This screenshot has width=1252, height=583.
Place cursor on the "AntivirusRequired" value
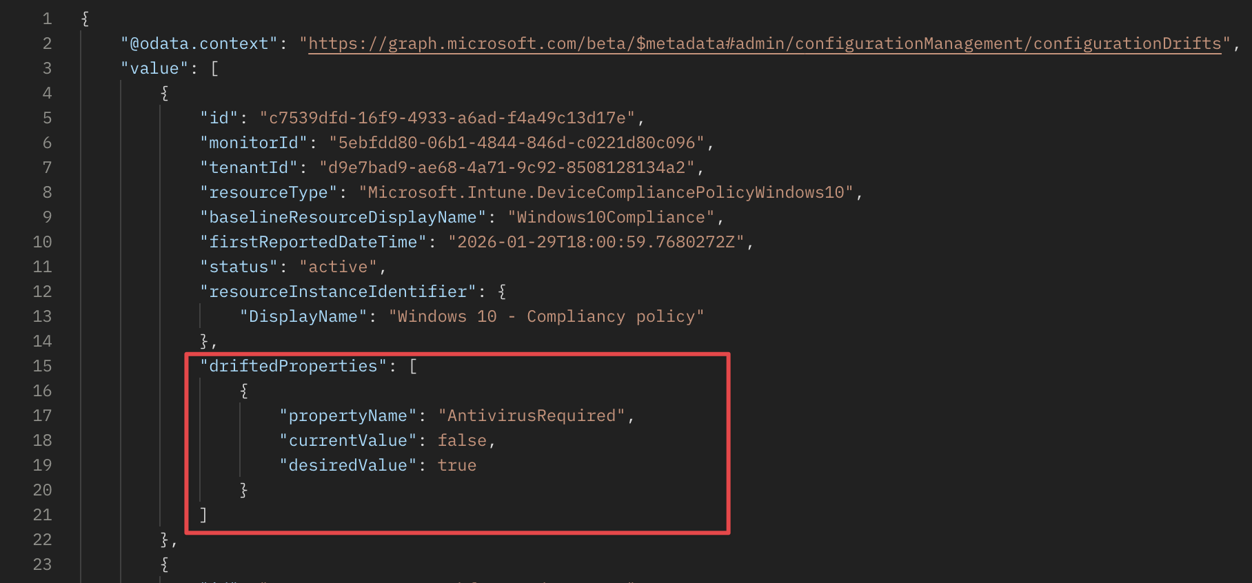(531, 416)
